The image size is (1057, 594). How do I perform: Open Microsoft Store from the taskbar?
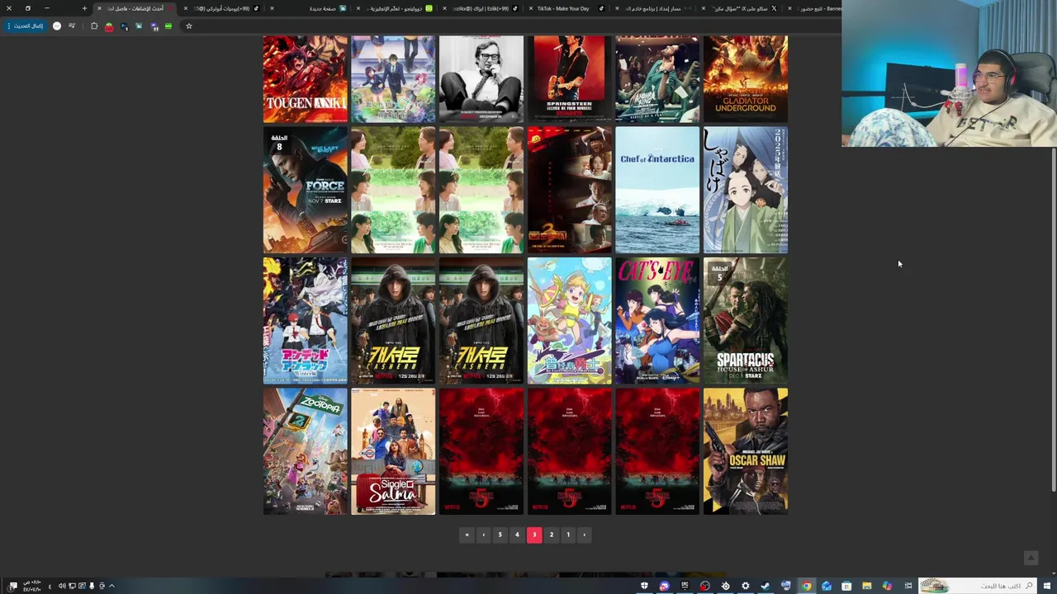click(x=846, y=586)
